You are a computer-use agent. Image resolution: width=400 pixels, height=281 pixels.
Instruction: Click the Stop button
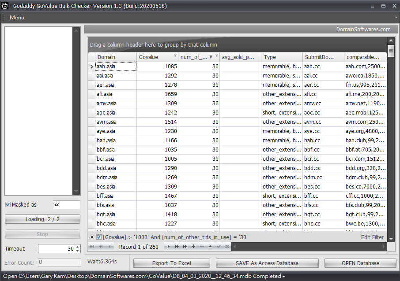pos(42,234)
